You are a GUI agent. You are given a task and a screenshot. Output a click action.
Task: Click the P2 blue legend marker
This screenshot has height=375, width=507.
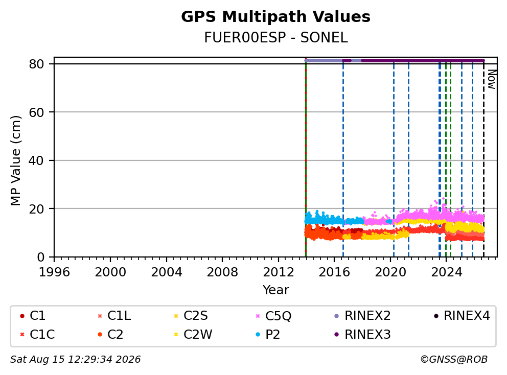pyautogui.click(x=258, y=335)
